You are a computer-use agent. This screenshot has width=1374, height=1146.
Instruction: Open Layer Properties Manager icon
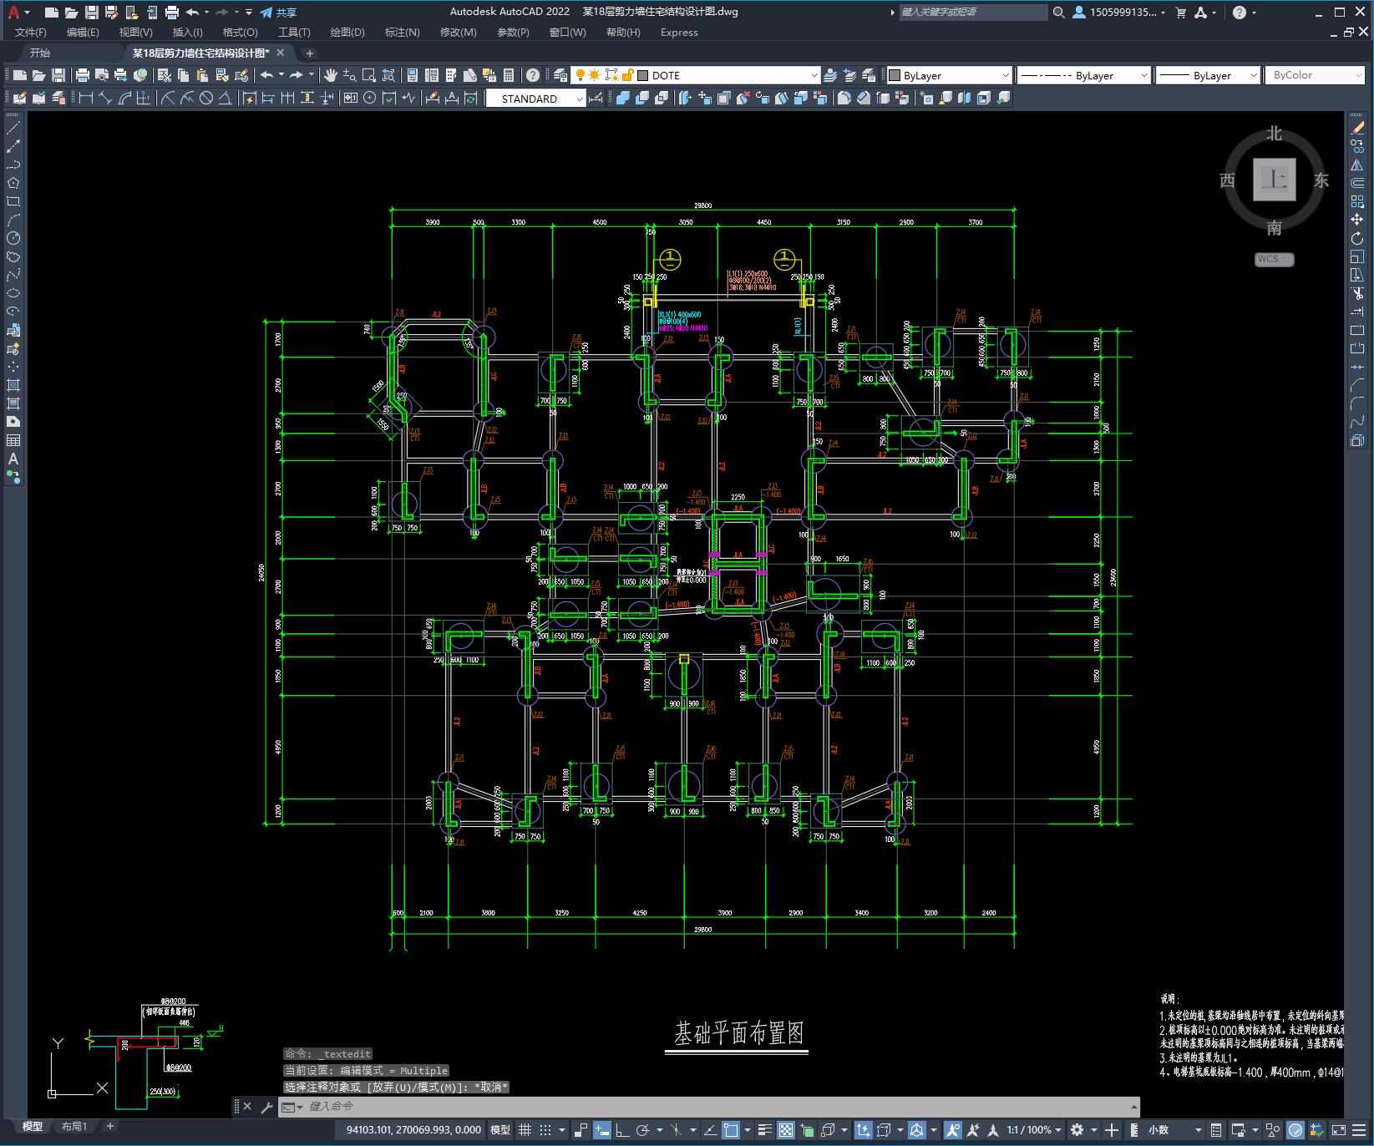(x=560, y=75)
